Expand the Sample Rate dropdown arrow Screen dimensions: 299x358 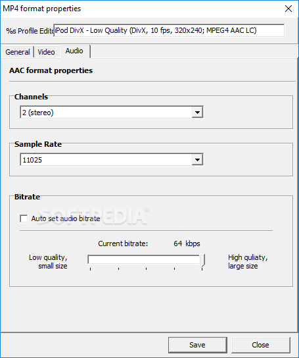pyautogui.click(x=197, y=160)
